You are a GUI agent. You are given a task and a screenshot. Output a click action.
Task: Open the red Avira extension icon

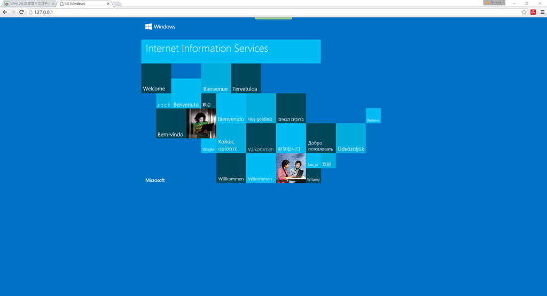tap(533, 12)
